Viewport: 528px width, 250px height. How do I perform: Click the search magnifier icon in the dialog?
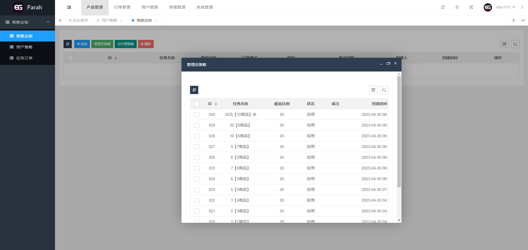tap(384, 90)
